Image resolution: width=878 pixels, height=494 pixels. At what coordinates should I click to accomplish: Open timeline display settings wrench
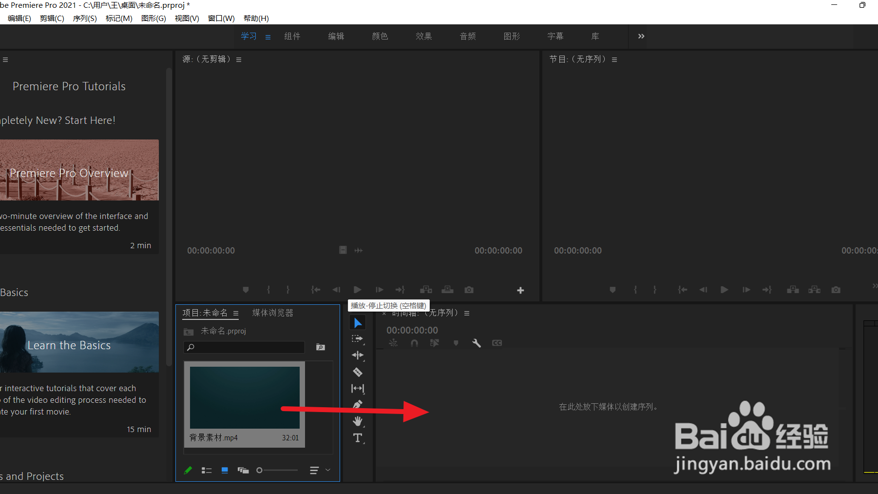point(477,343)
